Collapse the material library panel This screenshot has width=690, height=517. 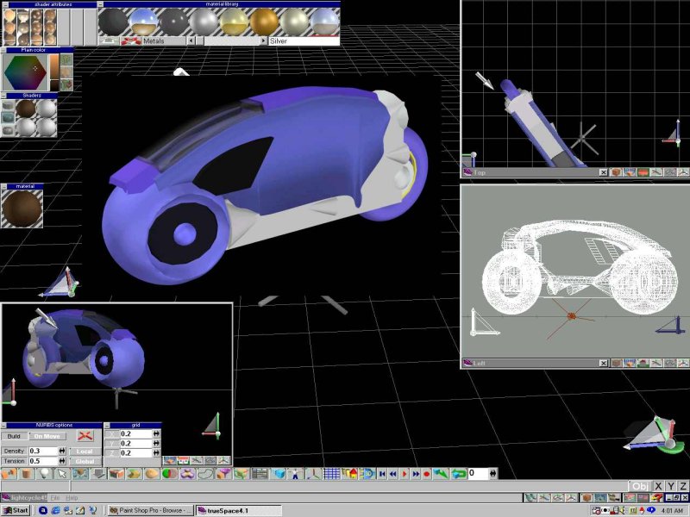[x=101, y=4]
